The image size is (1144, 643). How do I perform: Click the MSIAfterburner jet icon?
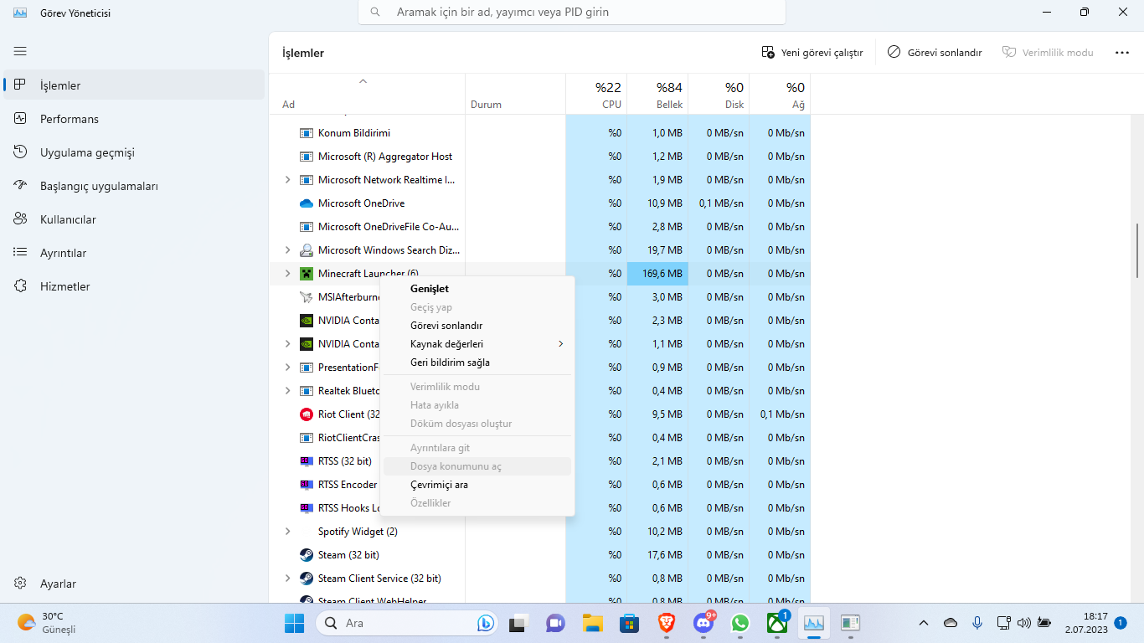306,297
